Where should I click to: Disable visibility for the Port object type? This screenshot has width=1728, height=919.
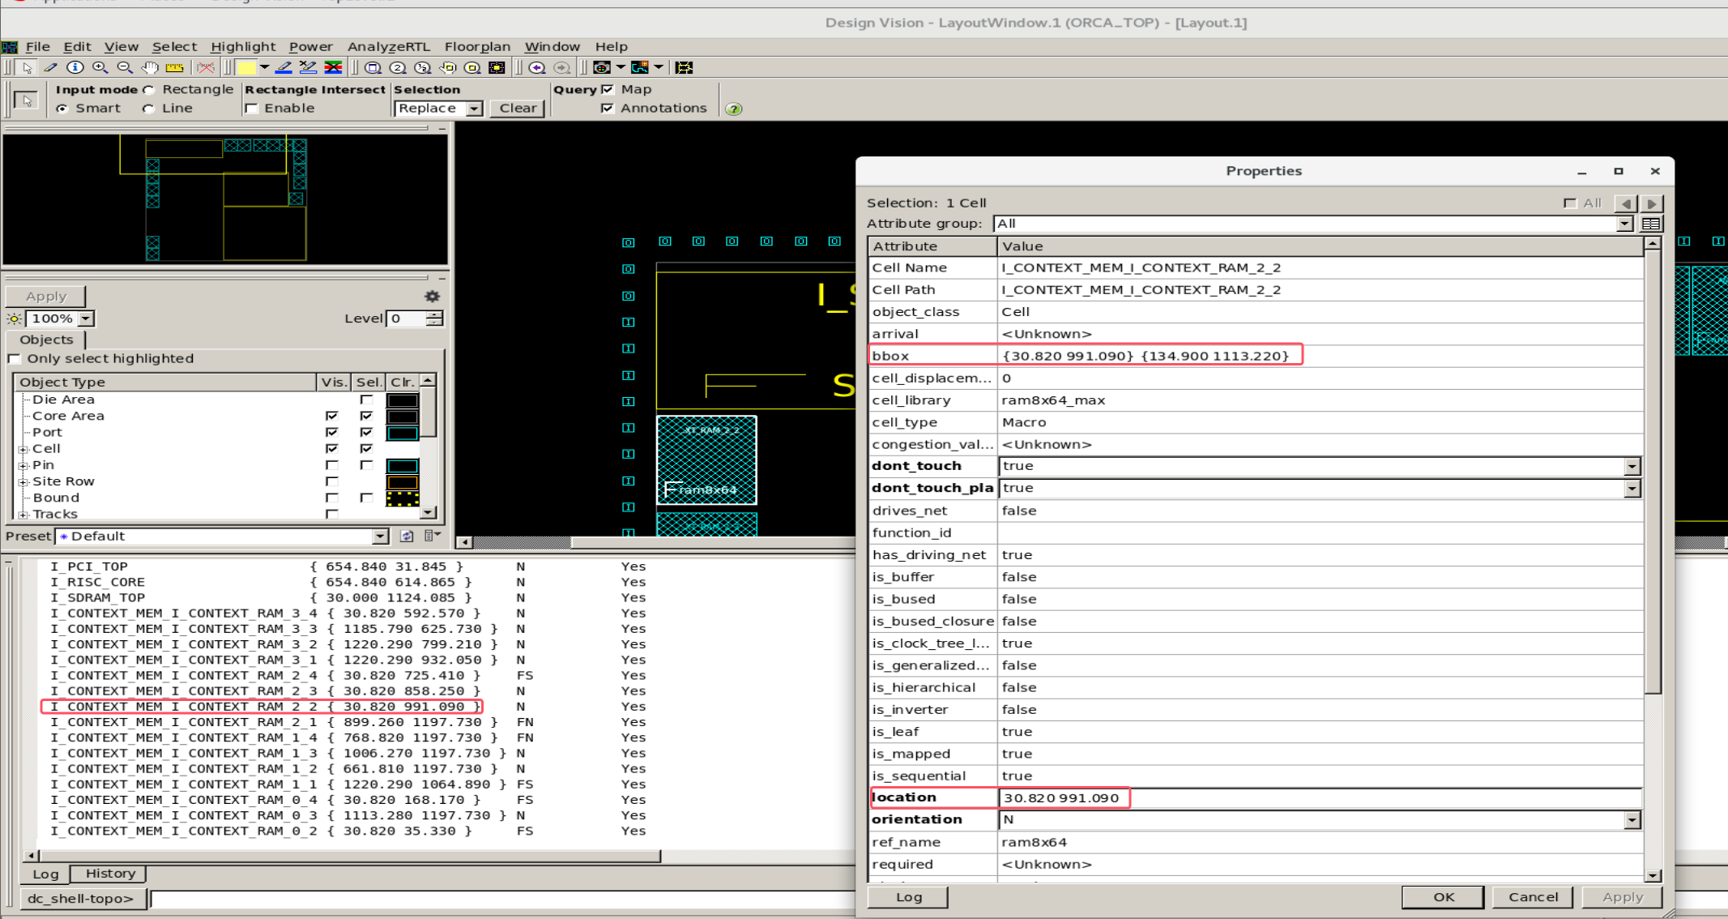(x=332, y=432)
